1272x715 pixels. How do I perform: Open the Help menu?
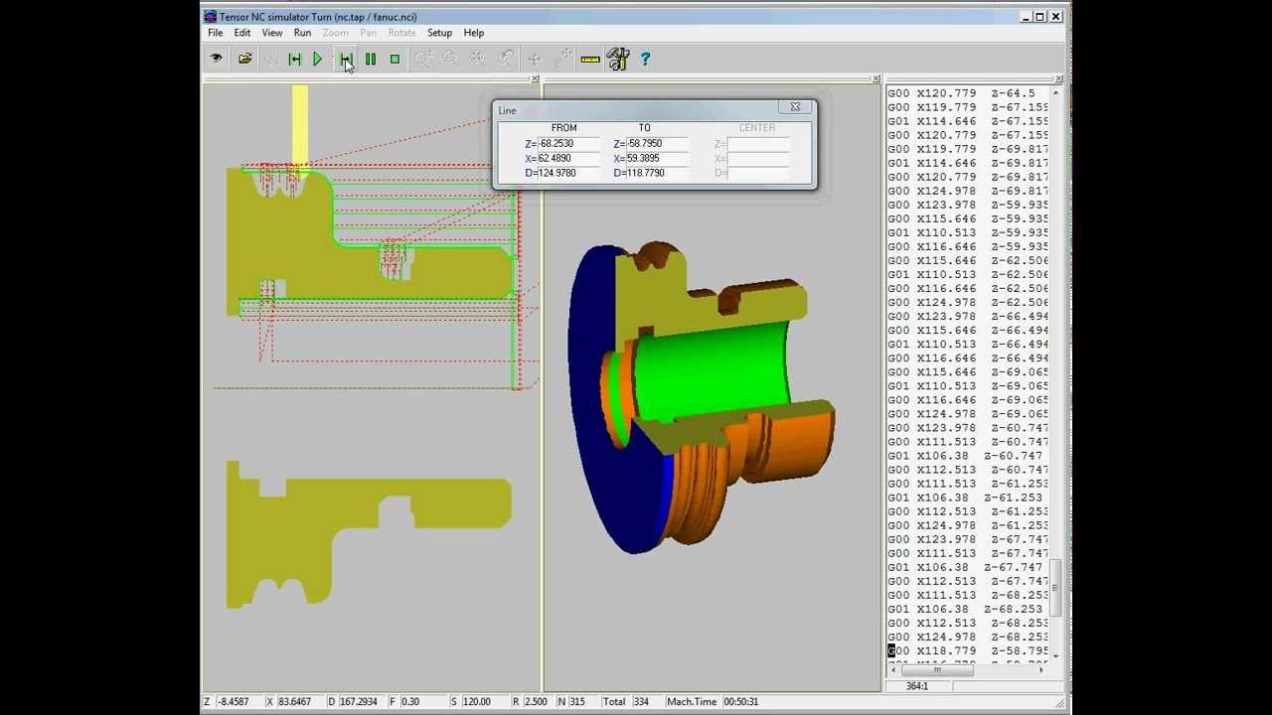(474, 33)
